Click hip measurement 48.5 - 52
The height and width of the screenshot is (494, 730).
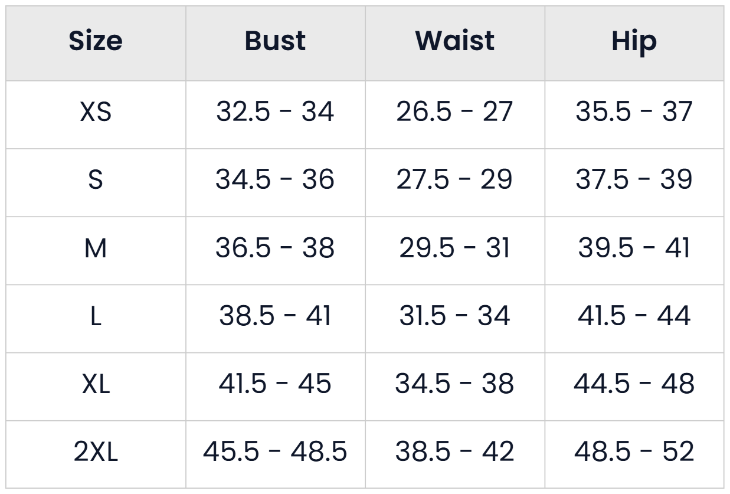coord(634,452)
